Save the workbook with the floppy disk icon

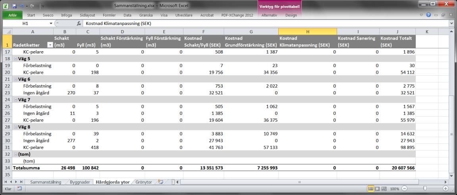tap(14, 6)
